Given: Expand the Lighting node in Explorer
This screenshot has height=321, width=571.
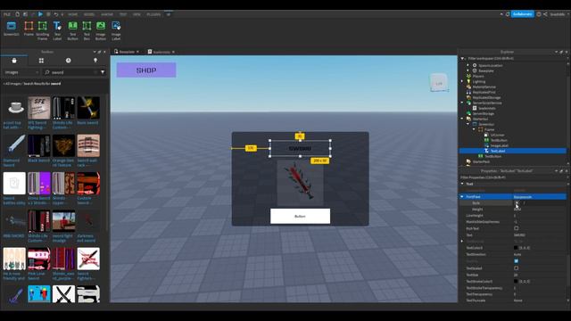Looking at the screenshot, I should (463, 81).
